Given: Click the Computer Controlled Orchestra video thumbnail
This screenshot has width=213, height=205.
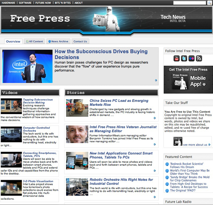Looking at the screenshot, I should (x=11, y=134).
